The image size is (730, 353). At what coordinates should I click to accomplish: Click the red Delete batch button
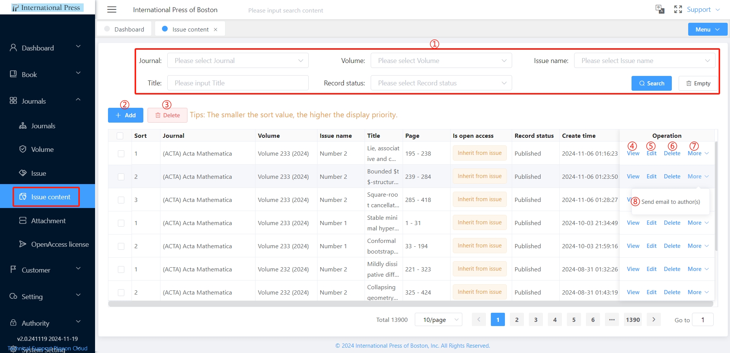click(167, 115)
